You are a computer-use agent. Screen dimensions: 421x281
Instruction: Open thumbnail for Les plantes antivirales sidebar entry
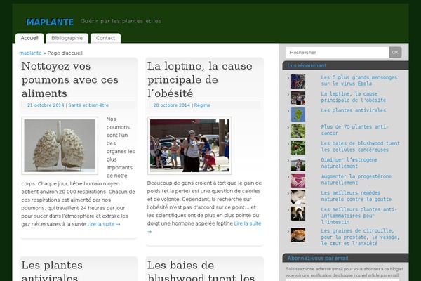298,115
